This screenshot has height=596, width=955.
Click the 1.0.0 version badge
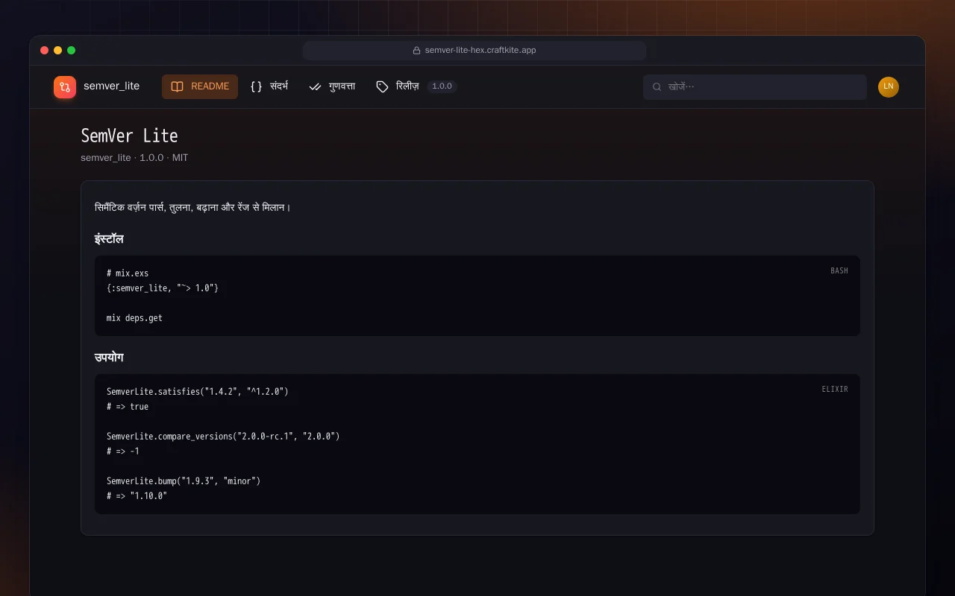(x=442, y=86)
